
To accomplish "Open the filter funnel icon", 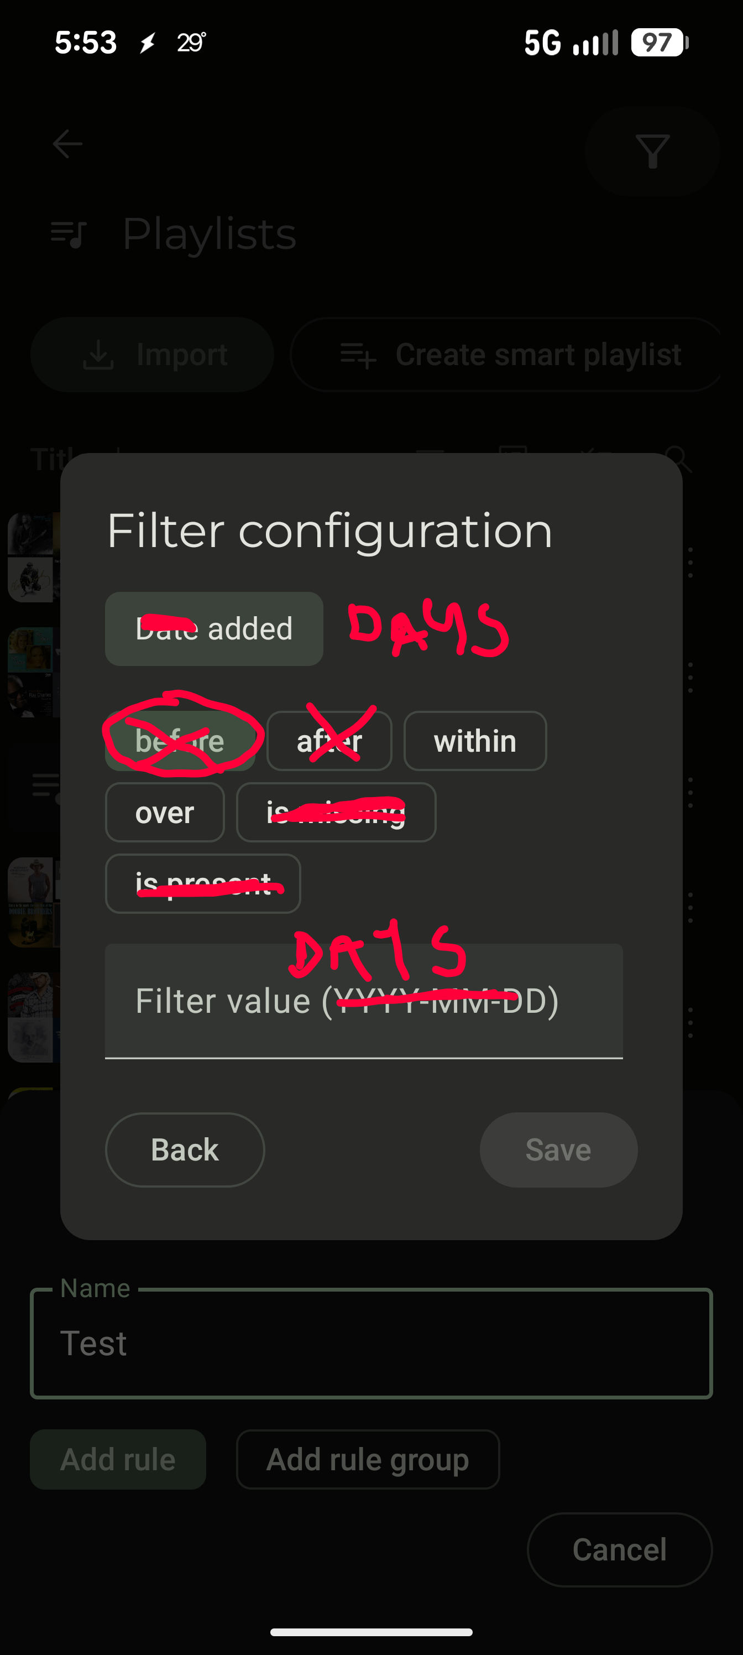I will [x=652, y=151].
